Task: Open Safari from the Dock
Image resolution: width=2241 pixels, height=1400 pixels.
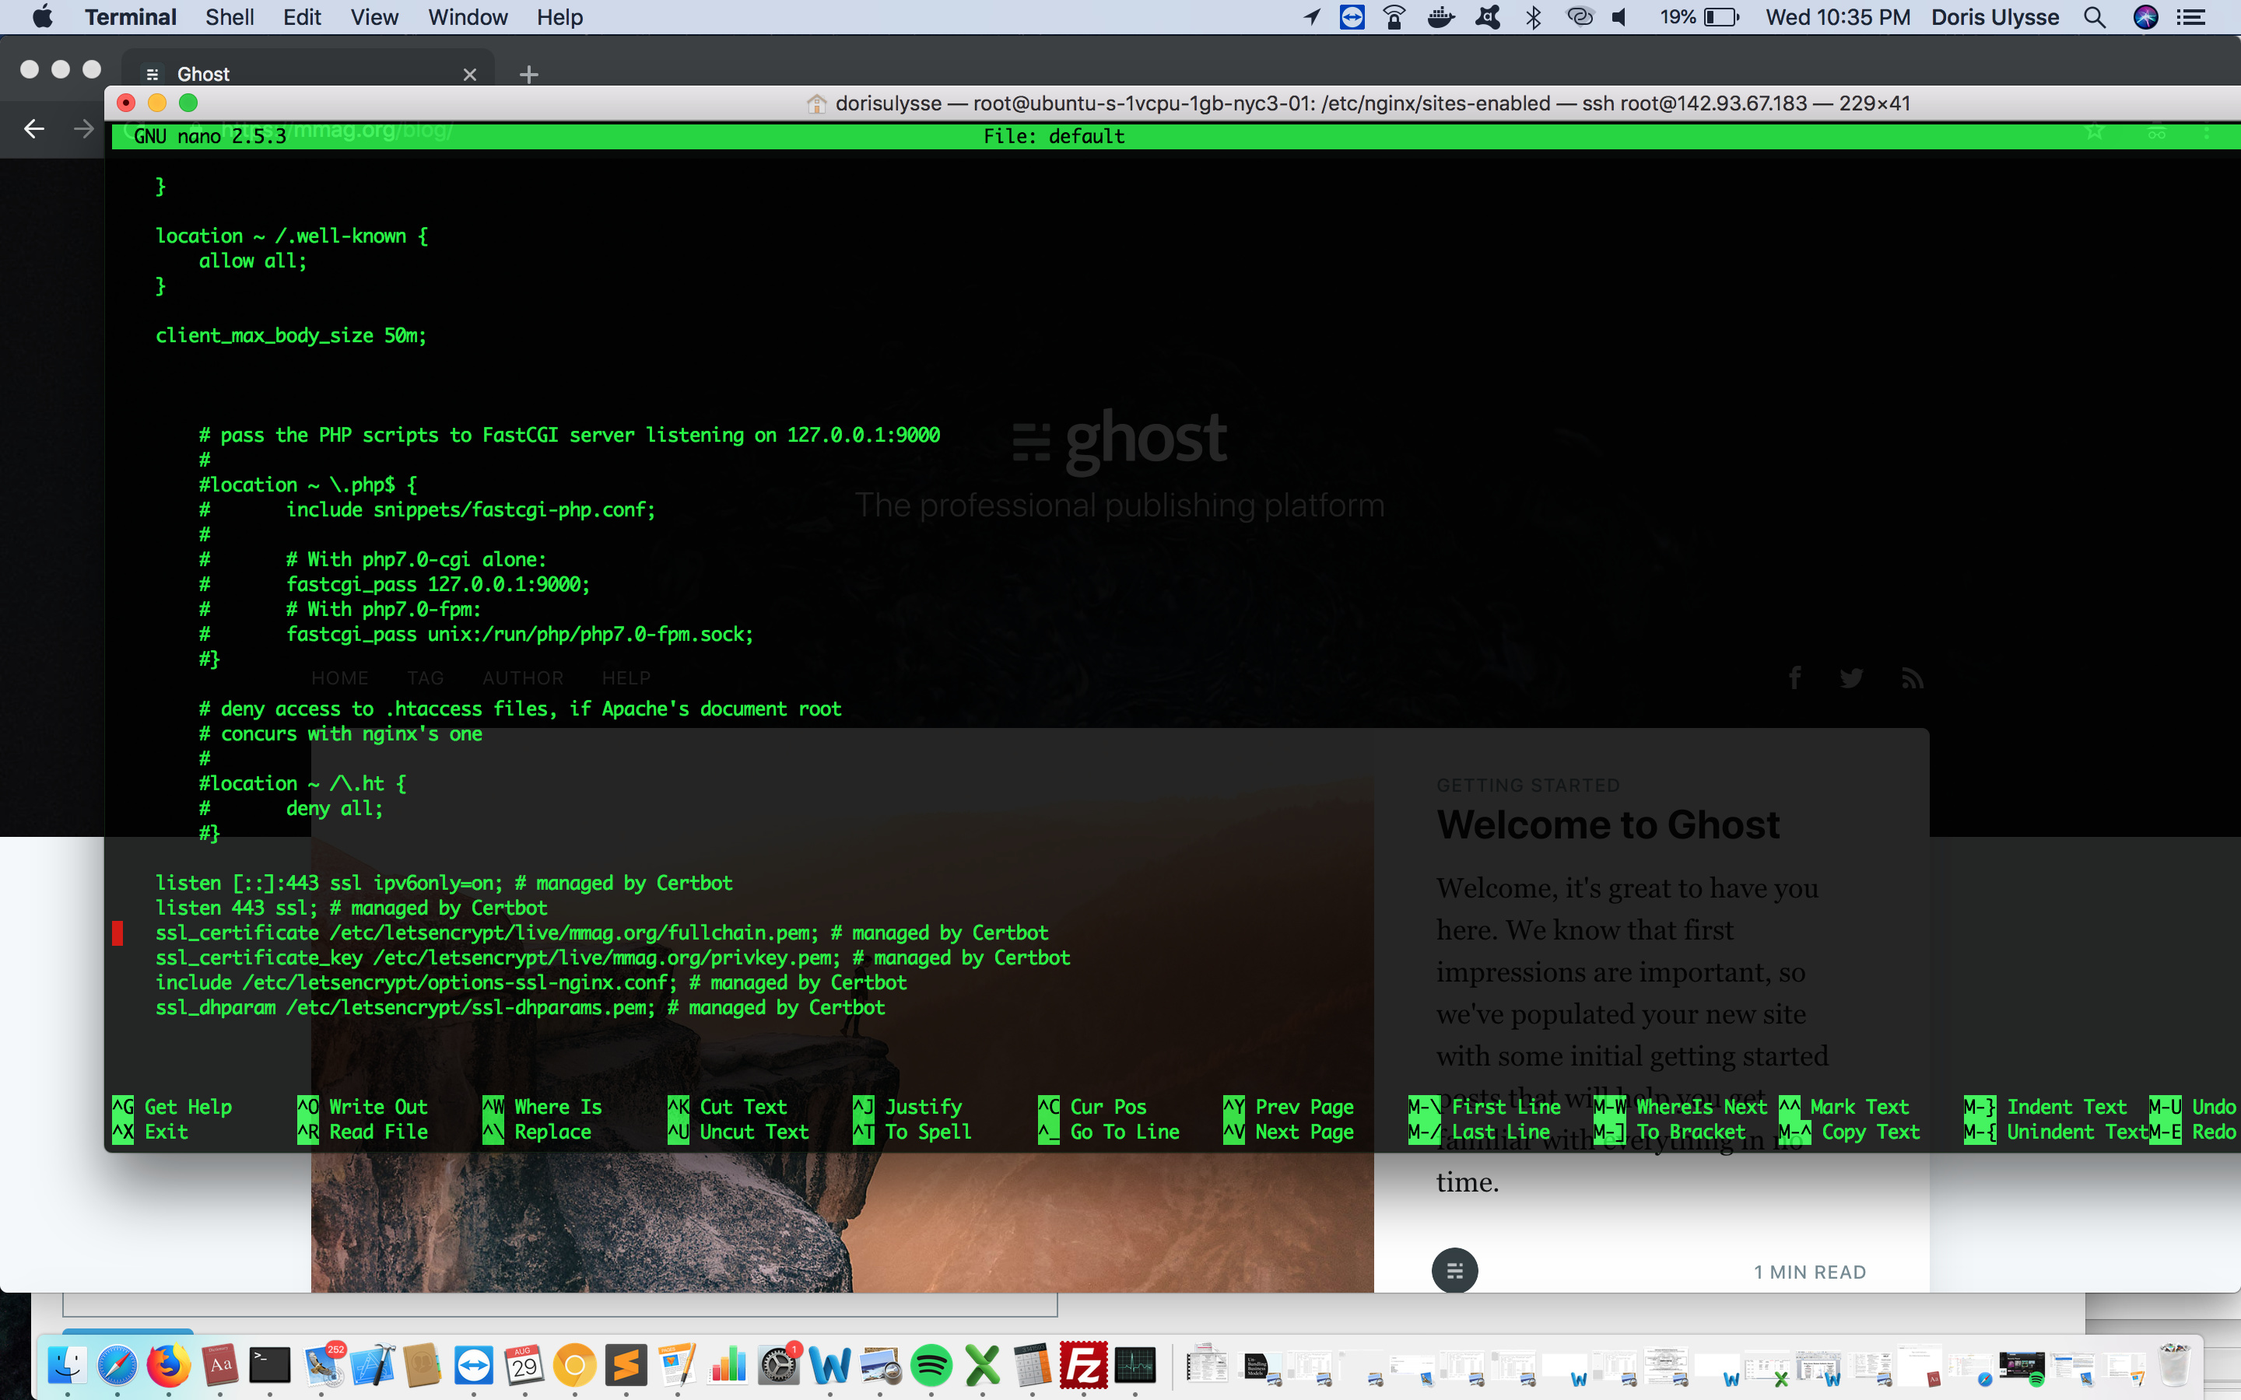Action: [x=117, y=1365]
